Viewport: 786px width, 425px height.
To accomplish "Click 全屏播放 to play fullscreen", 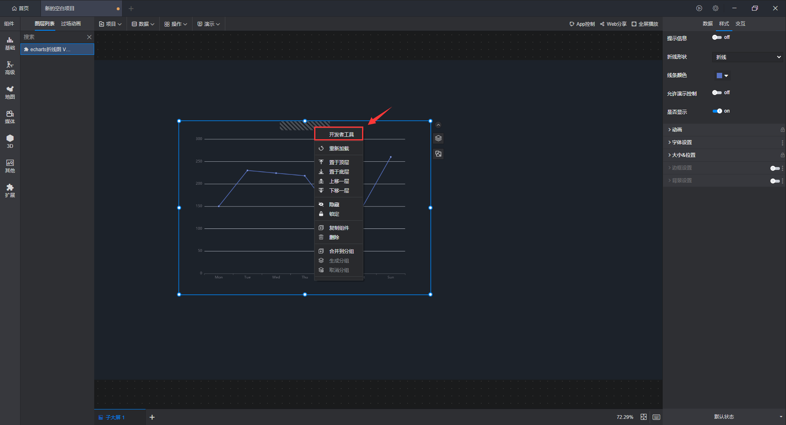I will [x=645, y=24].
